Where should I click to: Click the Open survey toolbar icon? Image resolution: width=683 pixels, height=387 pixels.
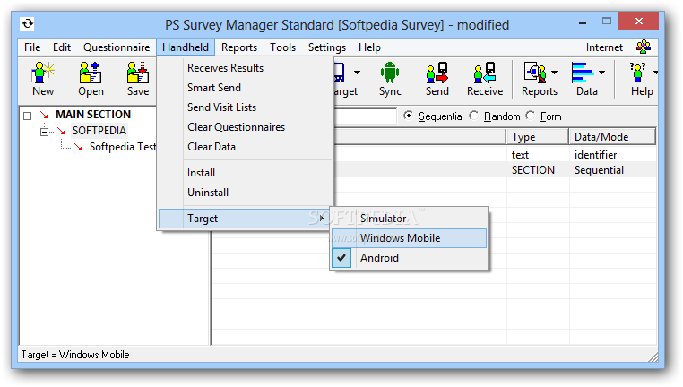[x=91, y=73]
